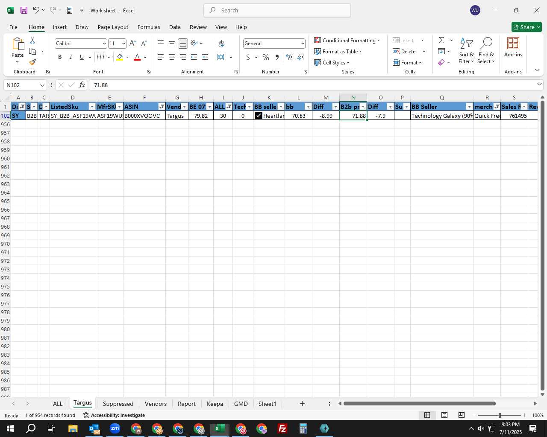Toggle Center horizontal alignment
The height and width of the screenshot is (437, 547).
click(x=172, y=57)
